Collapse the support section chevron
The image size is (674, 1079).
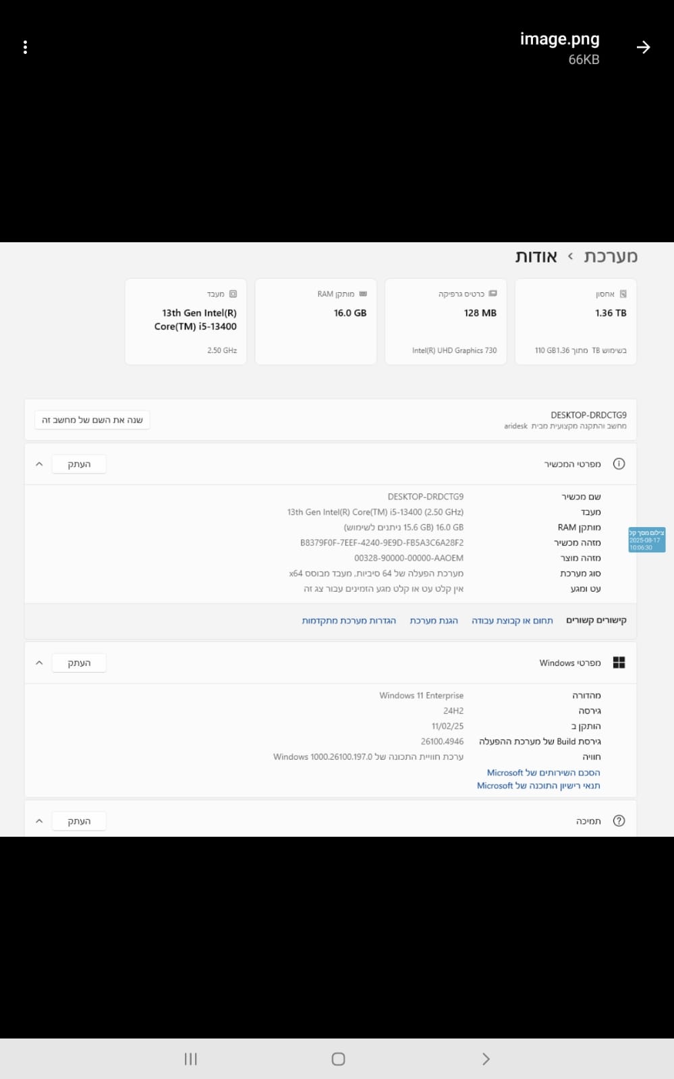[x=39, y=821]
